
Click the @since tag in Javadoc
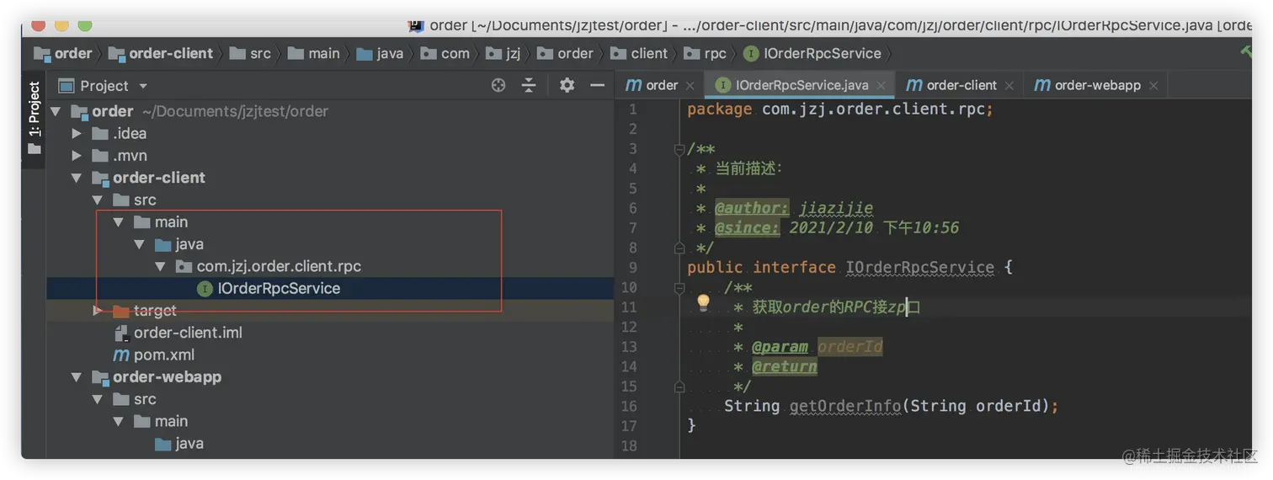(747, 228)
